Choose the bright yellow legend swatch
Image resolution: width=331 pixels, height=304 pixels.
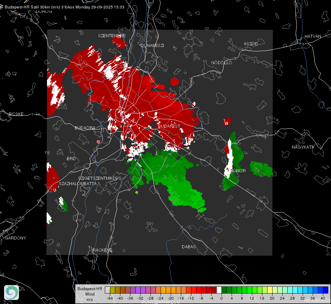click(x=270, y=290)
